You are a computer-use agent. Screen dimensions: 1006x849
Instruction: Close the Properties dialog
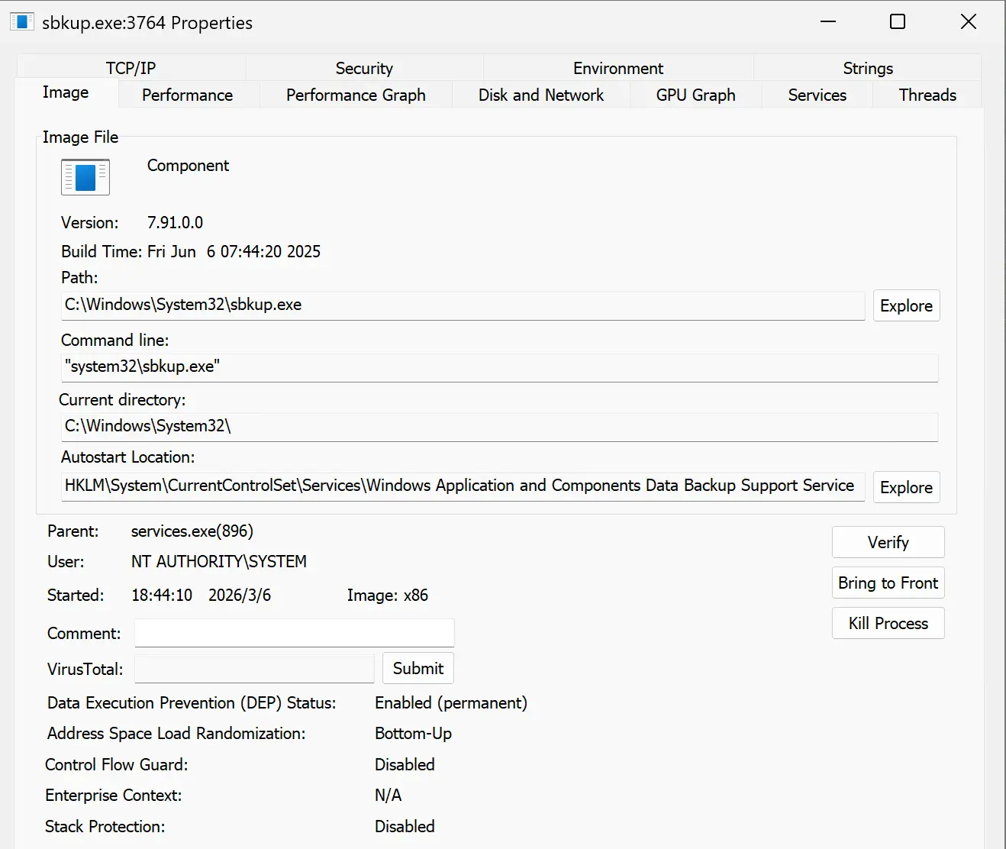(968, 22)
